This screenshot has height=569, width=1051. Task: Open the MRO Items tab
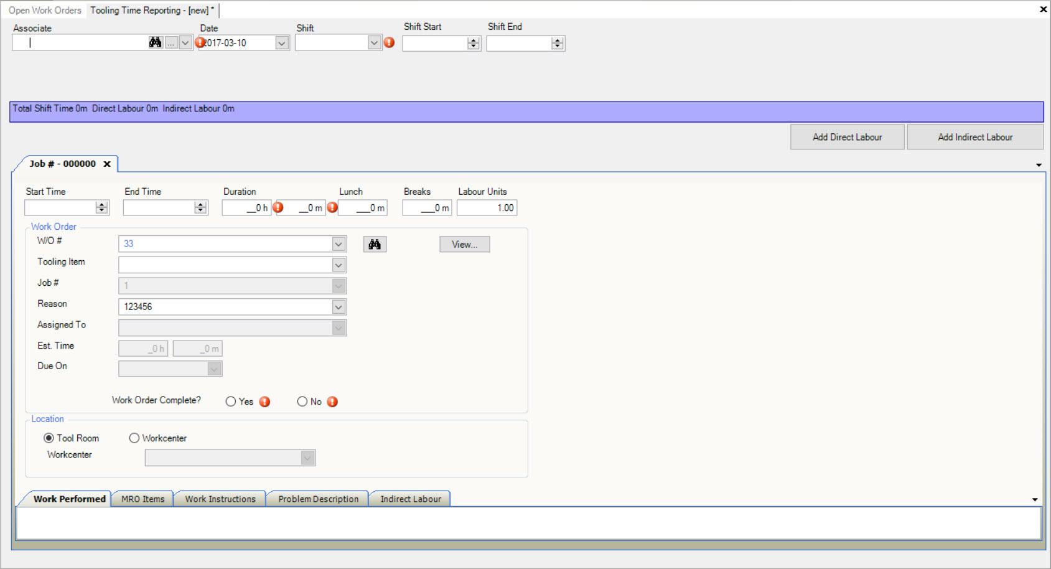(143, 499)
